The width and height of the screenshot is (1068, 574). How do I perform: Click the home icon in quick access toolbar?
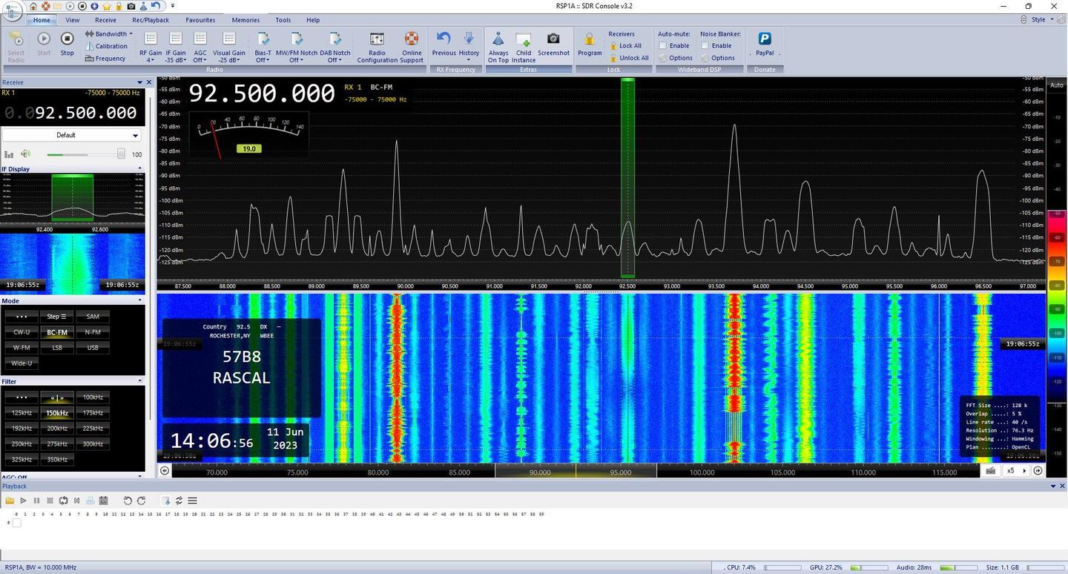[33, 6]
